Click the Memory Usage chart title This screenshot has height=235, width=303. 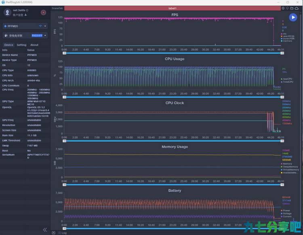pyautogui.click(x=175, y=147)
